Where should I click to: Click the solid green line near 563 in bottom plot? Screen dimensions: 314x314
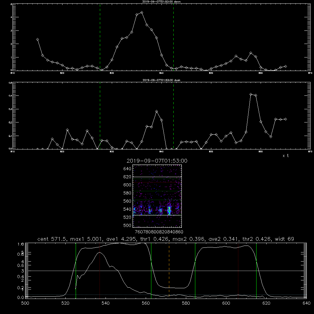pyautogui.click(x=151, y=270)
